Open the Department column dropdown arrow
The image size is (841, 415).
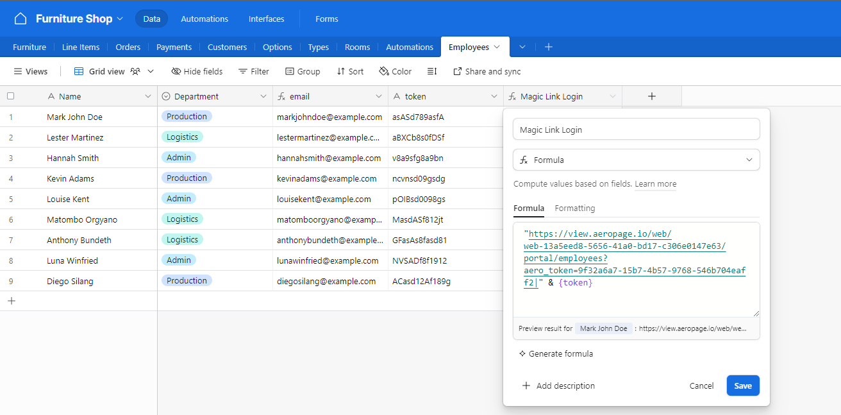263,96
